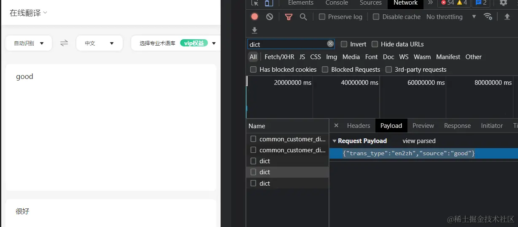Screen dimensions: 518x227
Task: Select the inspect element cursor icon
Action: (x=255, y=3)
